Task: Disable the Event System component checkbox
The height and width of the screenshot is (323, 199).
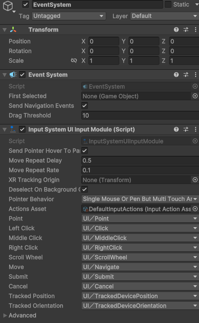Action: (x=22, y=75)
